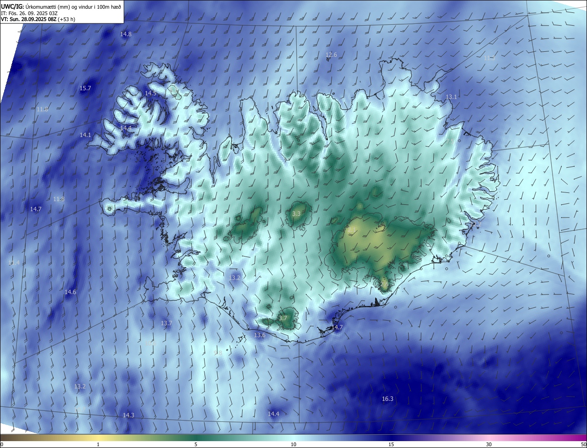Screen dimensions: 587x448
Task: Click the 3.7 value label on the southern glacier
Action: [x=282, y=318]
